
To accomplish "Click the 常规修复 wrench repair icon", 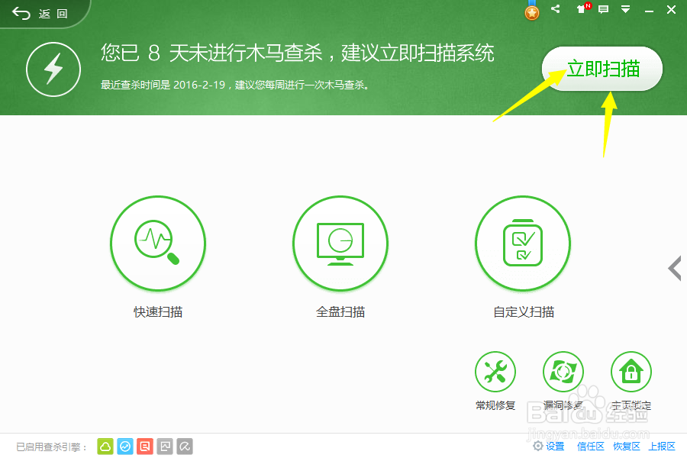I will click(495, 372).
